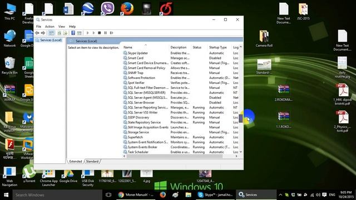Select the This PC desktop icon
This screenshot has height=200, width=356.
(x=9, y=11)
